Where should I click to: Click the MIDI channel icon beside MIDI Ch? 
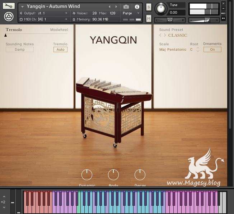click(x=21, y=19)
